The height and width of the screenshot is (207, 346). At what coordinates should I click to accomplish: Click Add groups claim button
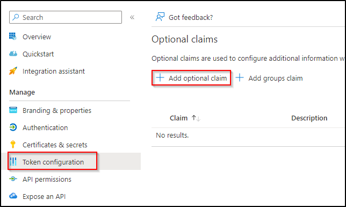269,78
